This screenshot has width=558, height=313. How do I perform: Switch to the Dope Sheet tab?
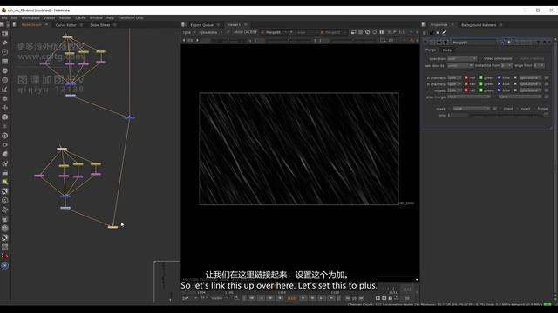[100, 25]
